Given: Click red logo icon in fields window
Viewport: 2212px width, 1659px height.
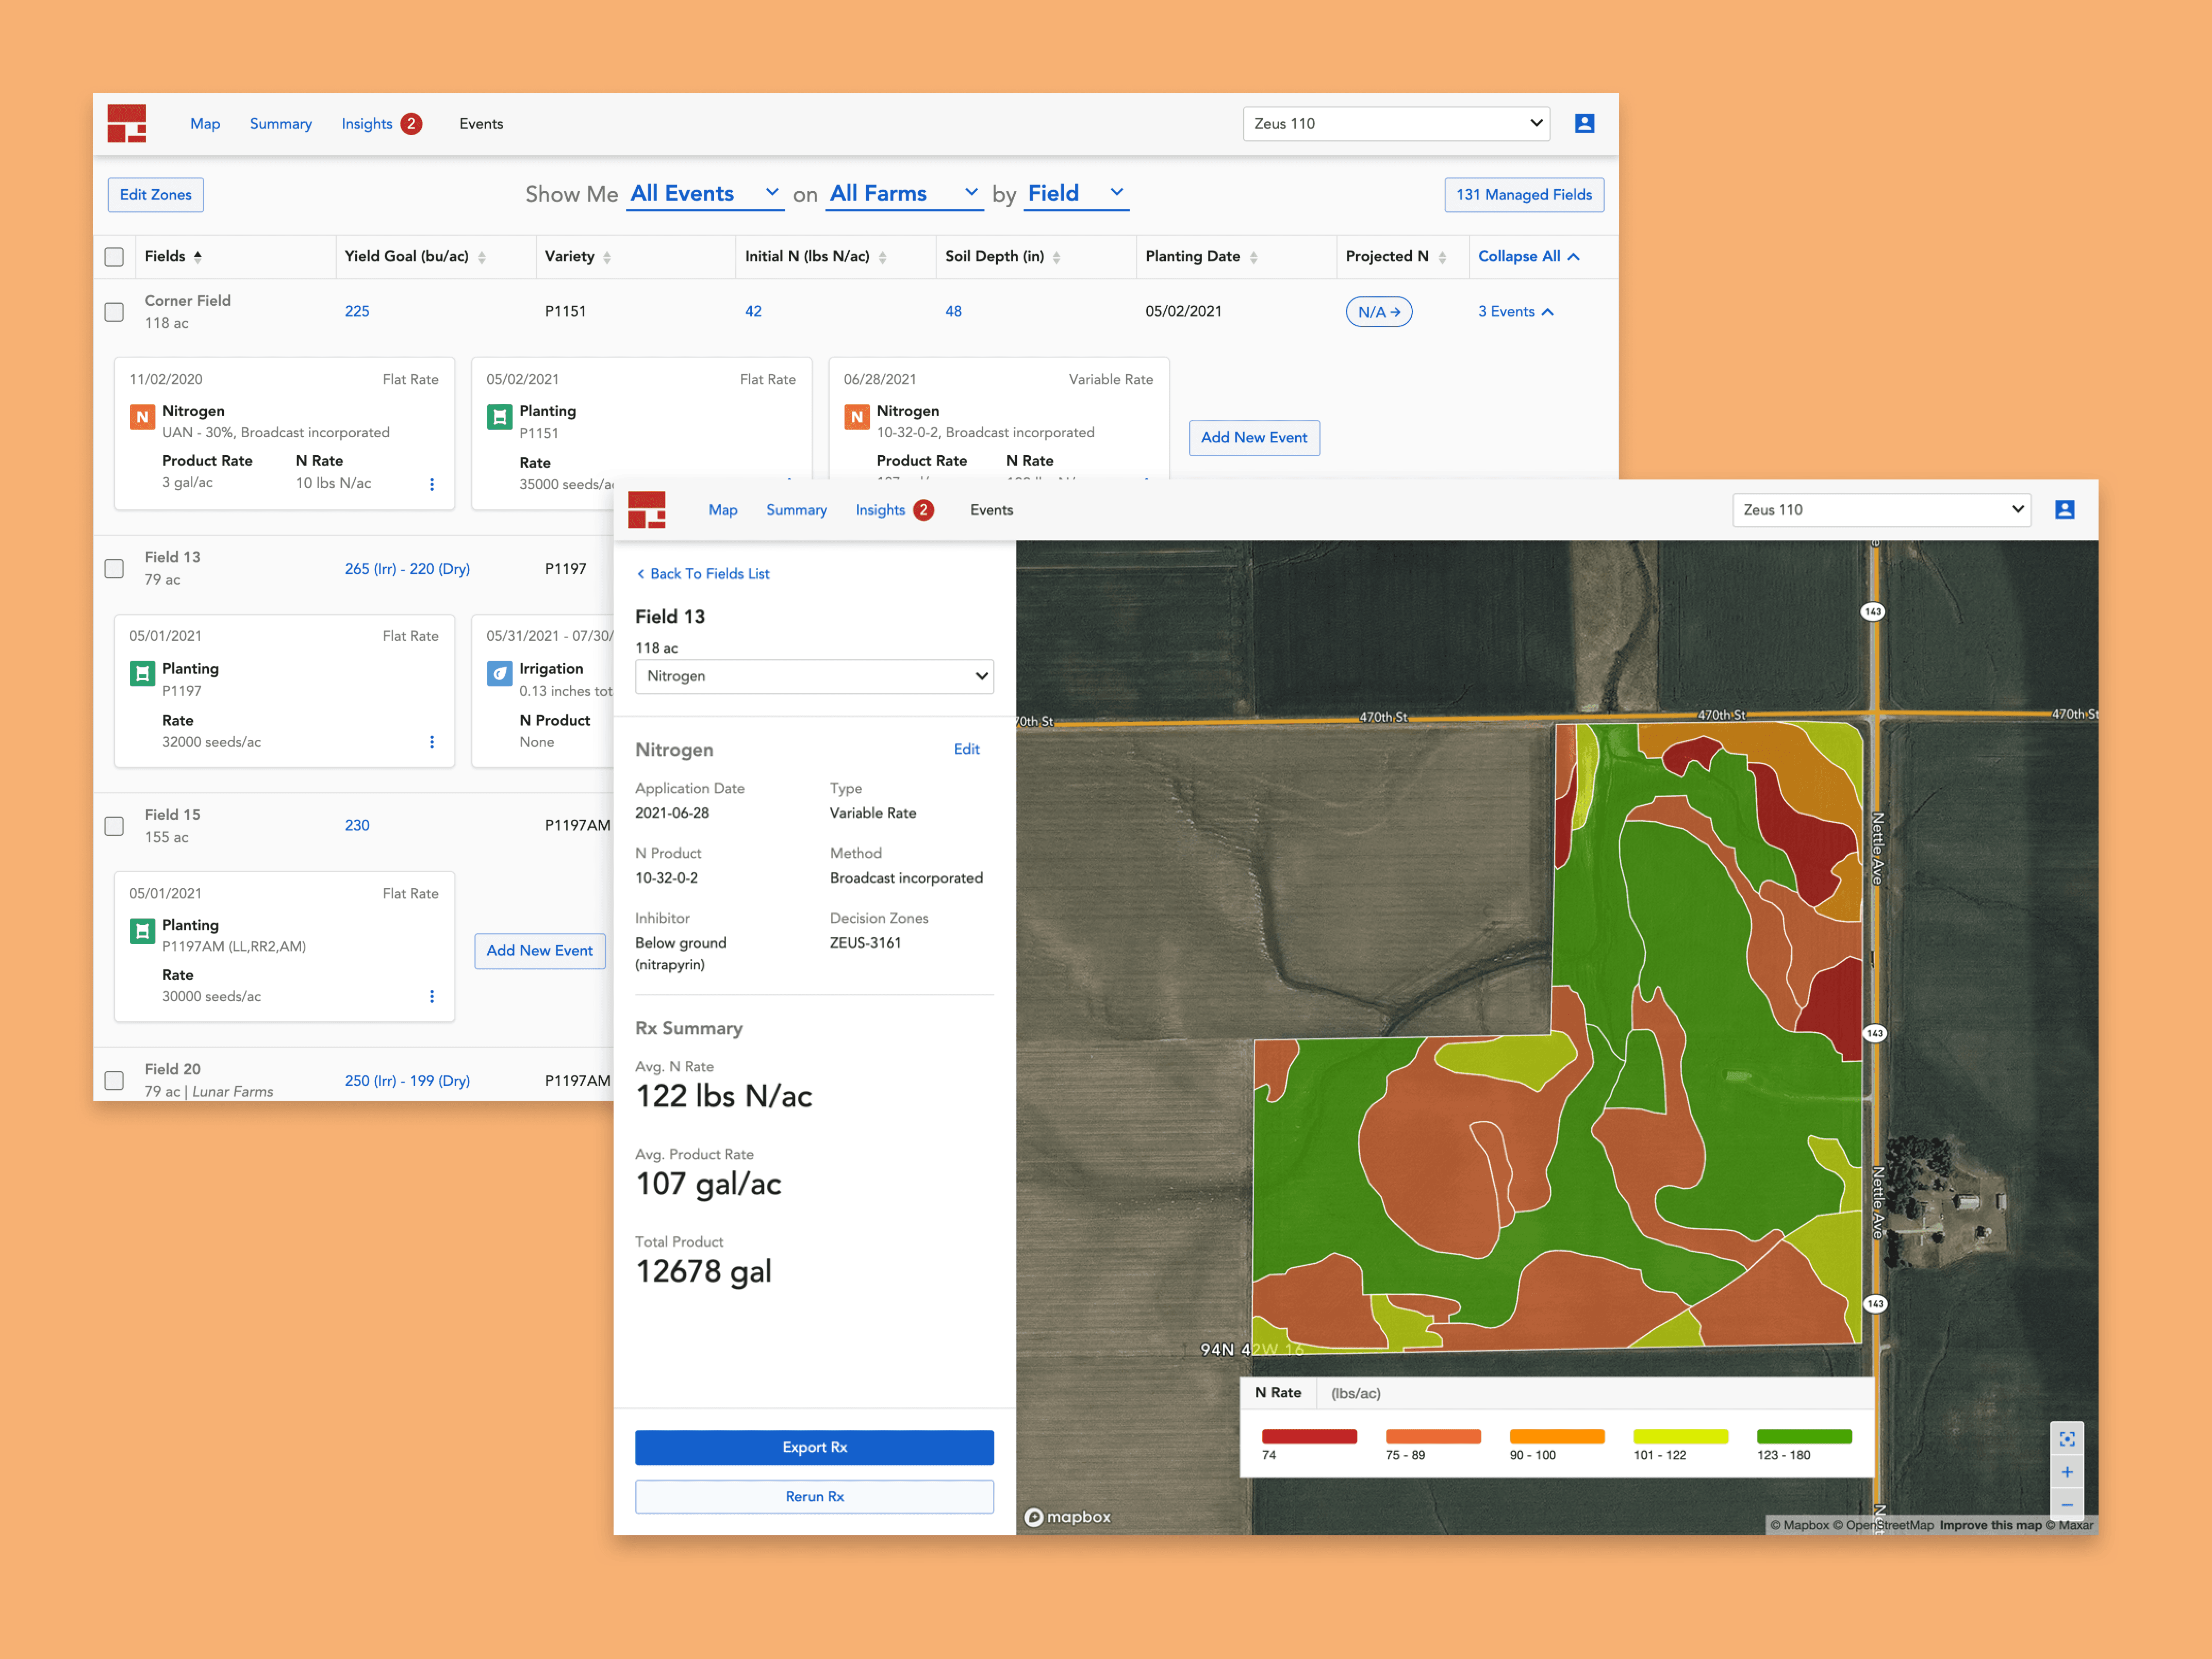Looking at the screenshot, I should tap(127, 124).
